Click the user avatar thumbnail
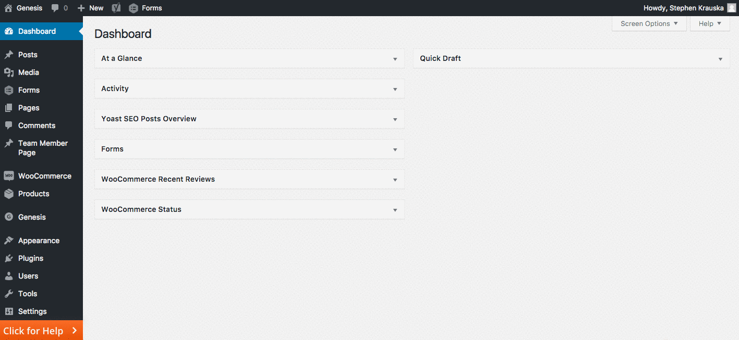739x340 pixels. coord(731,8)
